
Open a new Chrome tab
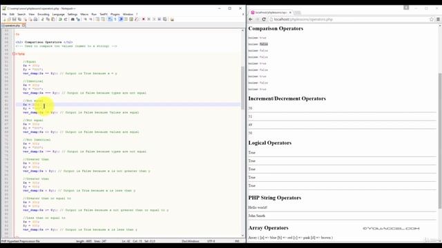click(298, 12)
